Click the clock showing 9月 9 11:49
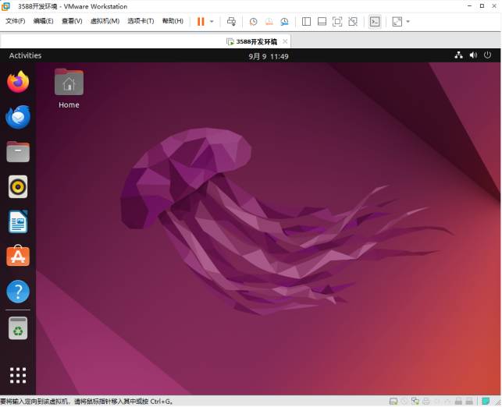 (269, 56)
